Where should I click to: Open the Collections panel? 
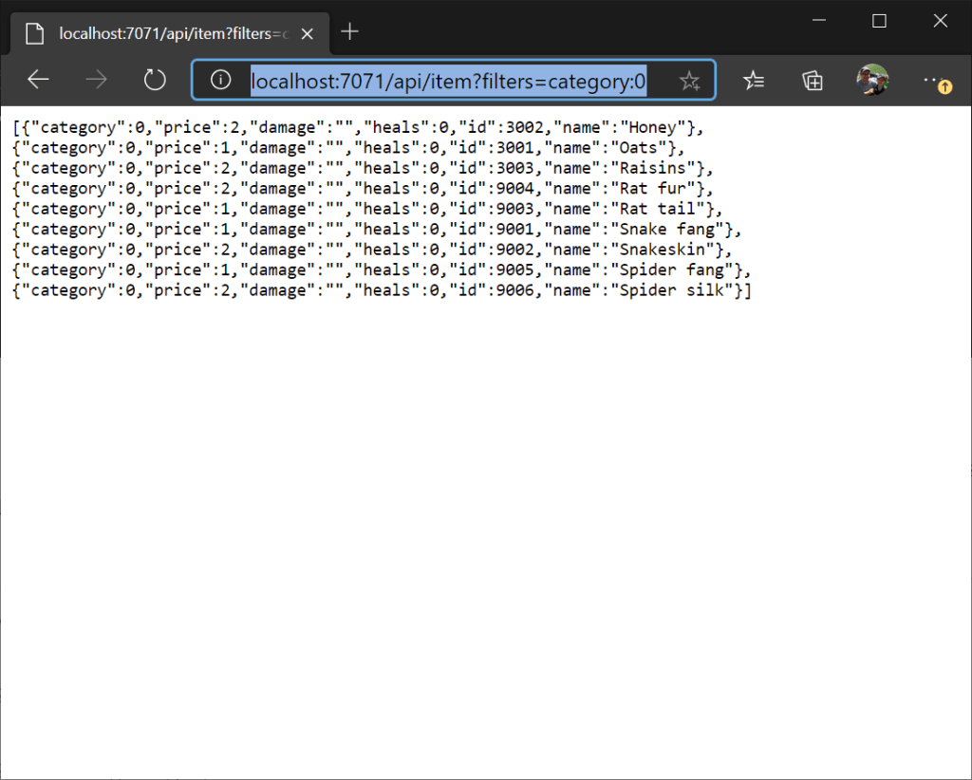click(x=813, y=81)
